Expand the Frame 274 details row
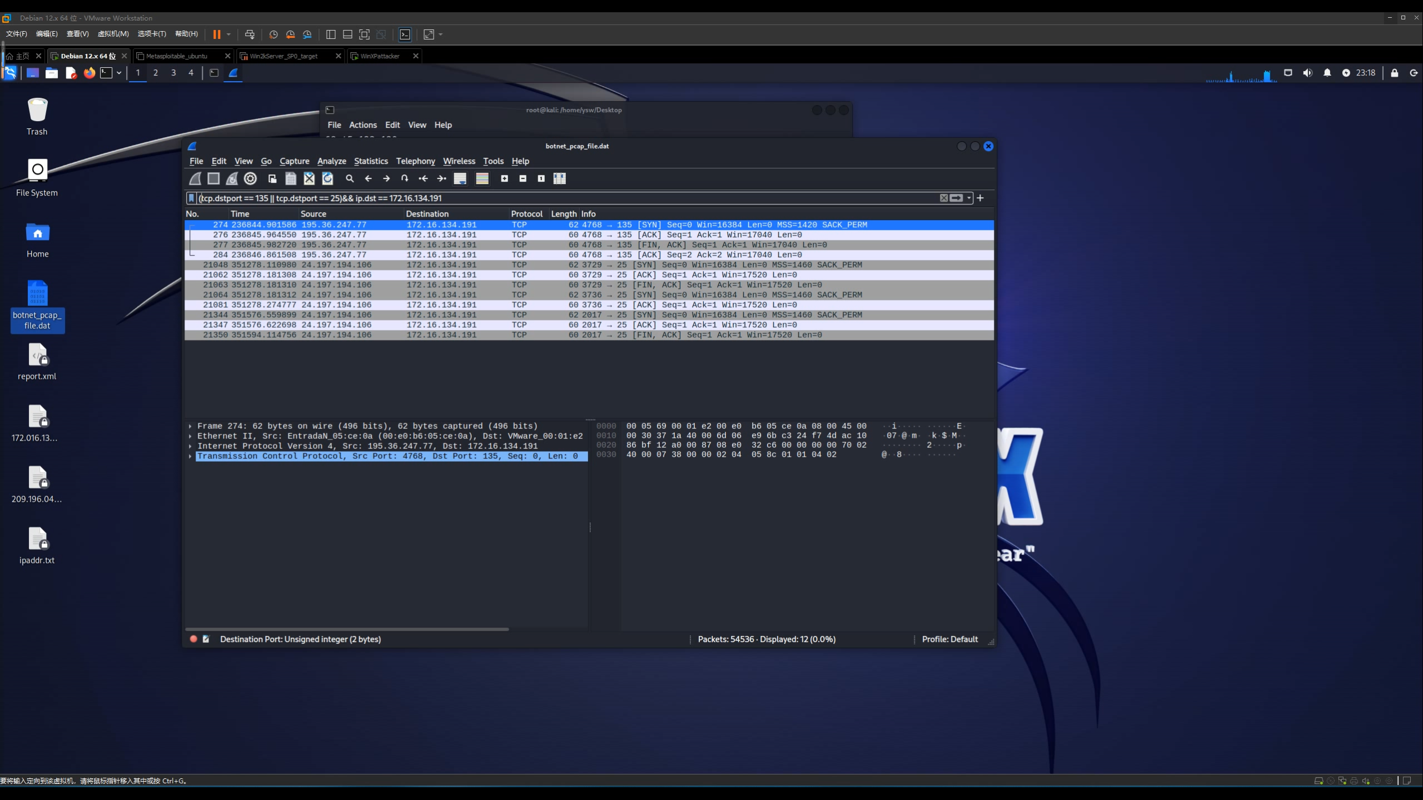The width and height of the screenshot is (1423, 800). coord(190,426)
